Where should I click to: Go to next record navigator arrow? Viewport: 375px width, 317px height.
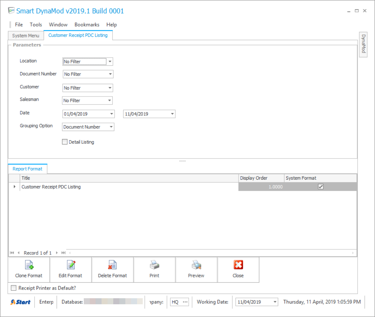click(57, 253)
